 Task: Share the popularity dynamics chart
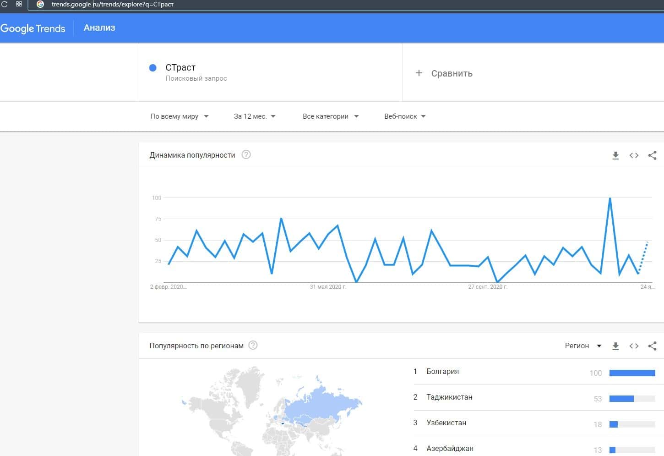click(x=652, y=156)
